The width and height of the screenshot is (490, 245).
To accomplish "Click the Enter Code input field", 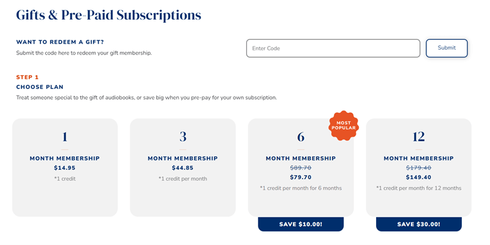I will coord(333,48).
